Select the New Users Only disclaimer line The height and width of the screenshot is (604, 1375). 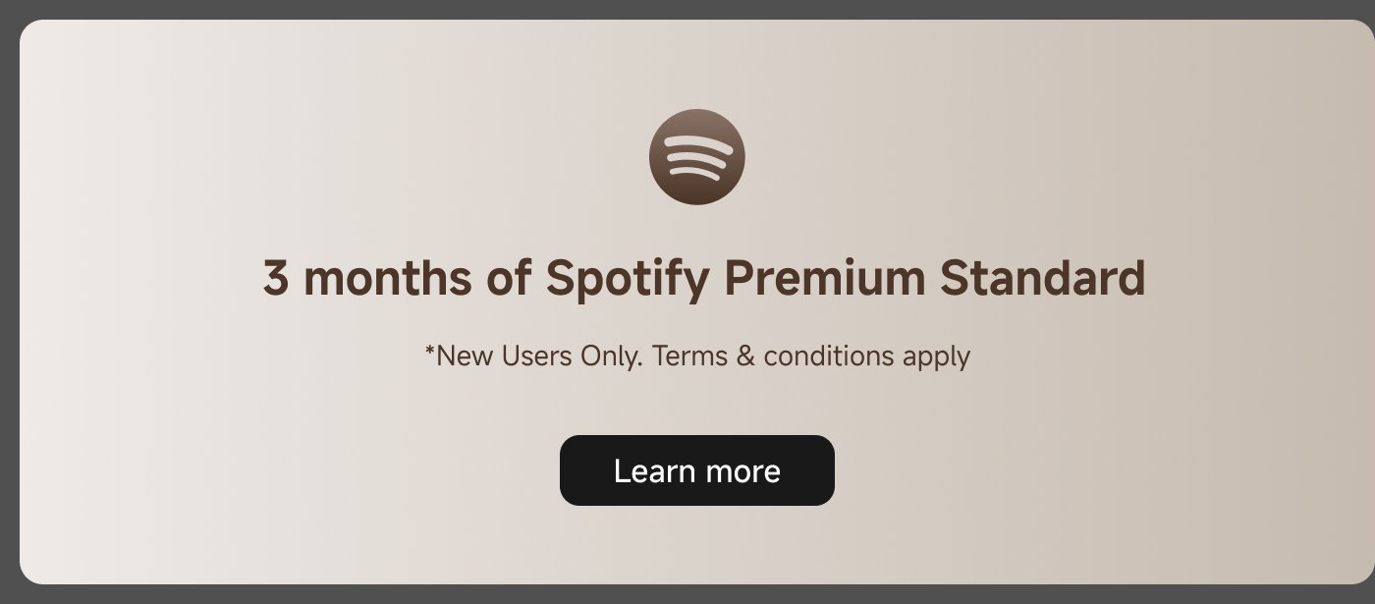point(697,356)
